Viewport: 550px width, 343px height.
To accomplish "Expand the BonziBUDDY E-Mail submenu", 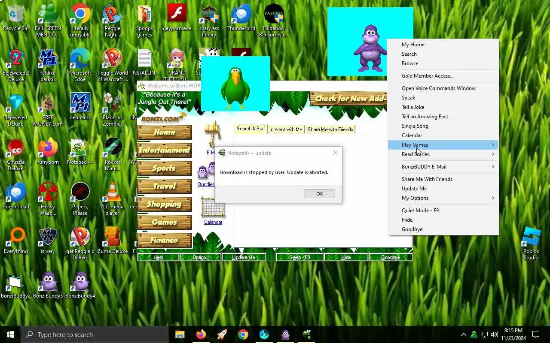I will coord(443,167).
